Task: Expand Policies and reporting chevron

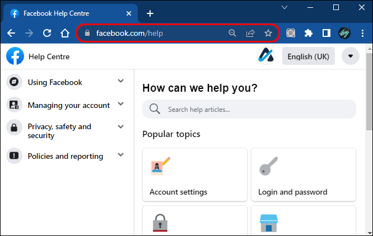Action: coord(121,155)
